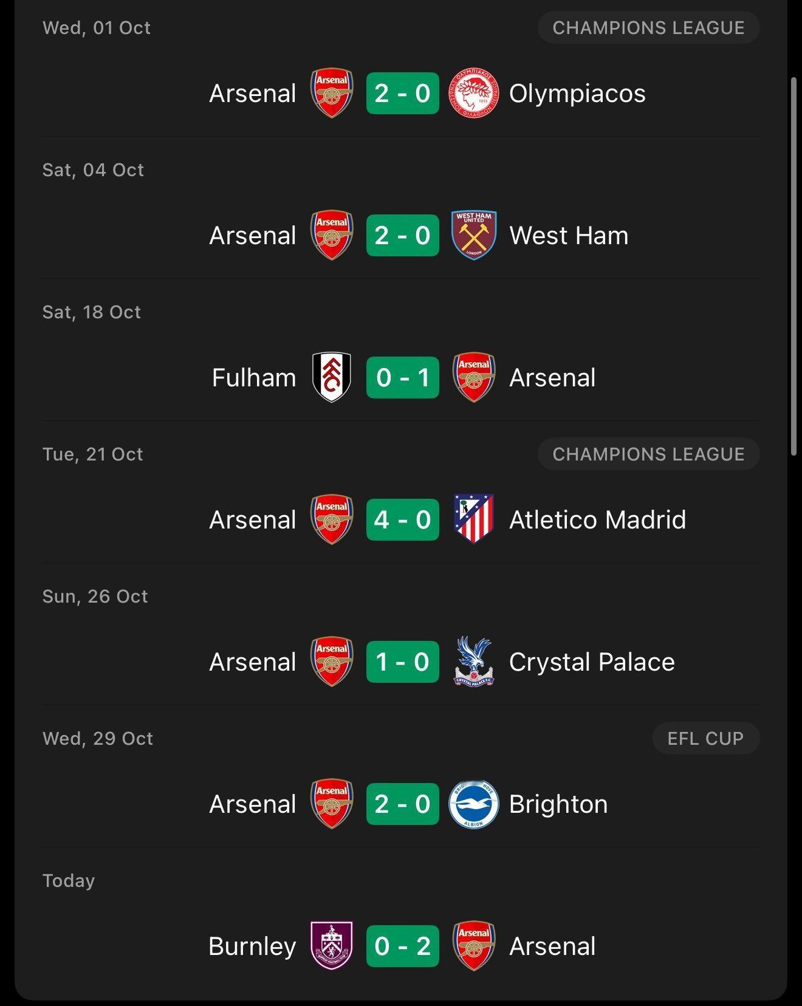
Task: Select the EFL CUP competition tag
Action: tap(705, 738)
